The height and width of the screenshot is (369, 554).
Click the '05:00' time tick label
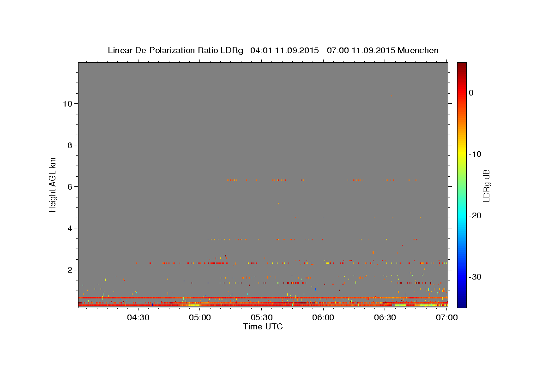[x=200, y=317]
